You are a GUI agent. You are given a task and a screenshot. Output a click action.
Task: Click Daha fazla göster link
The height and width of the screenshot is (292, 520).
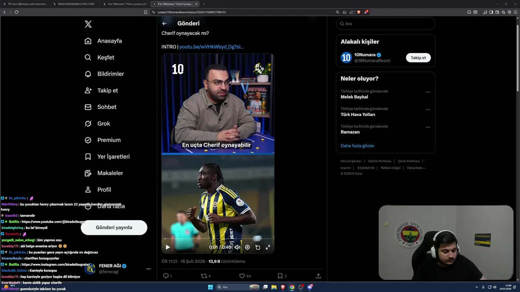tap(357, 146)
